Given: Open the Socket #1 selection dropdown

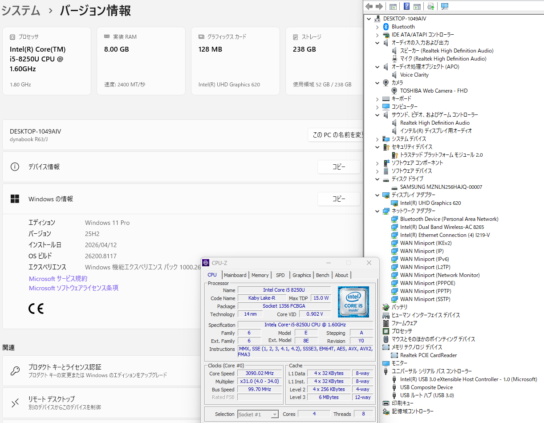Looking at the screenshot, I should [275, 415].
